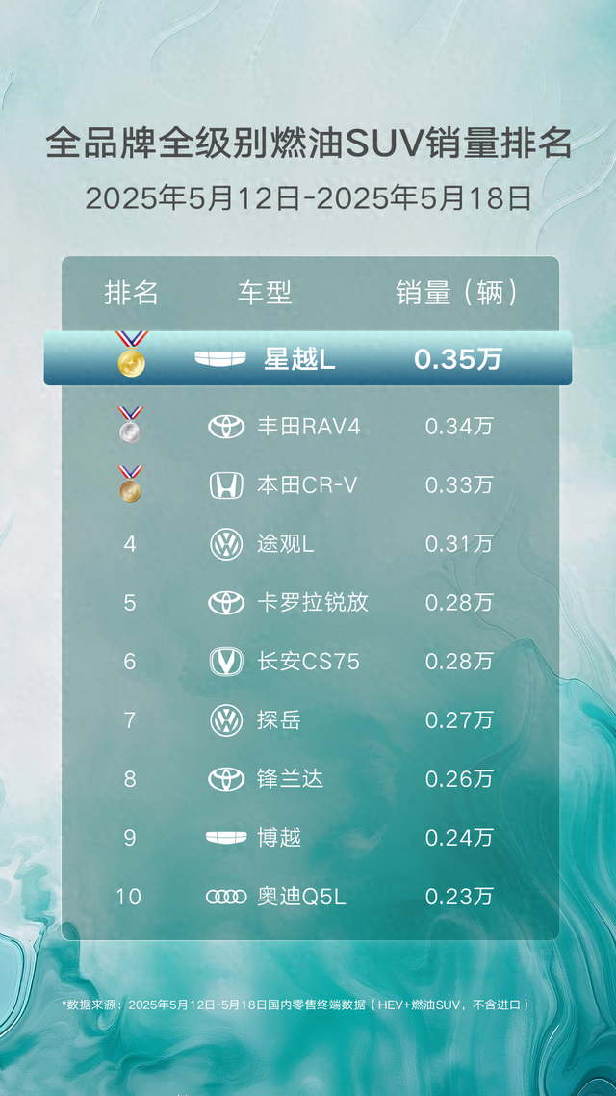Click the Changan logo beside 长安CS75
The image size is (616, 1096).
[x=226, y=662]
